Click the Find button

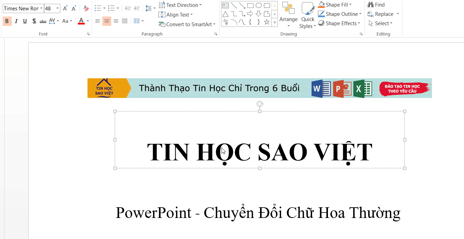[x=376, y=5]
